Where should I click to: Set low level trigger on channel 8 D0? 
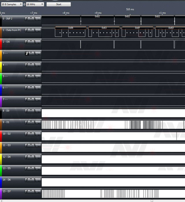[x=38, y=111]
